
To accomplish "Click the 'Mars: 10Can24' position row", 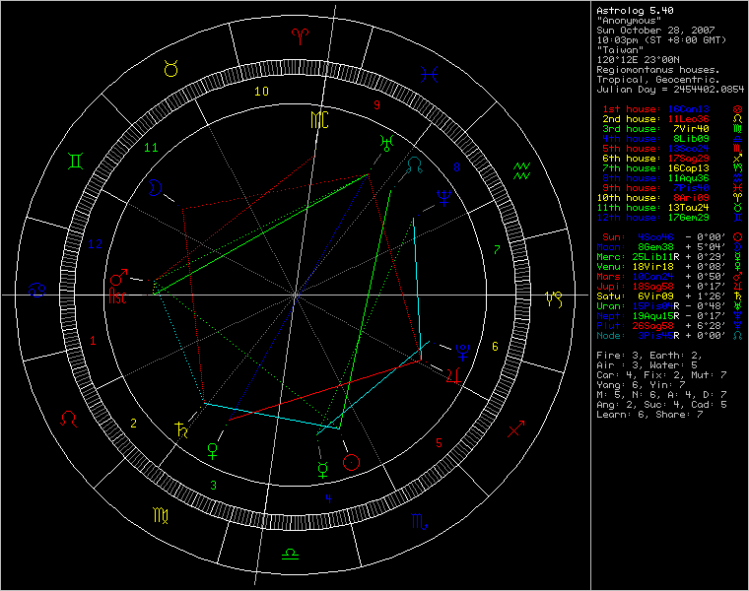I will coord(661,277).
